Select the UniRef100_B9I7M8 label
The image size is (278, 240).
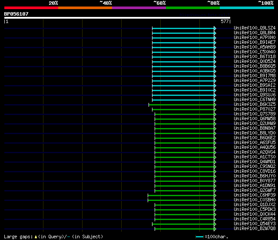pos(255,76)
